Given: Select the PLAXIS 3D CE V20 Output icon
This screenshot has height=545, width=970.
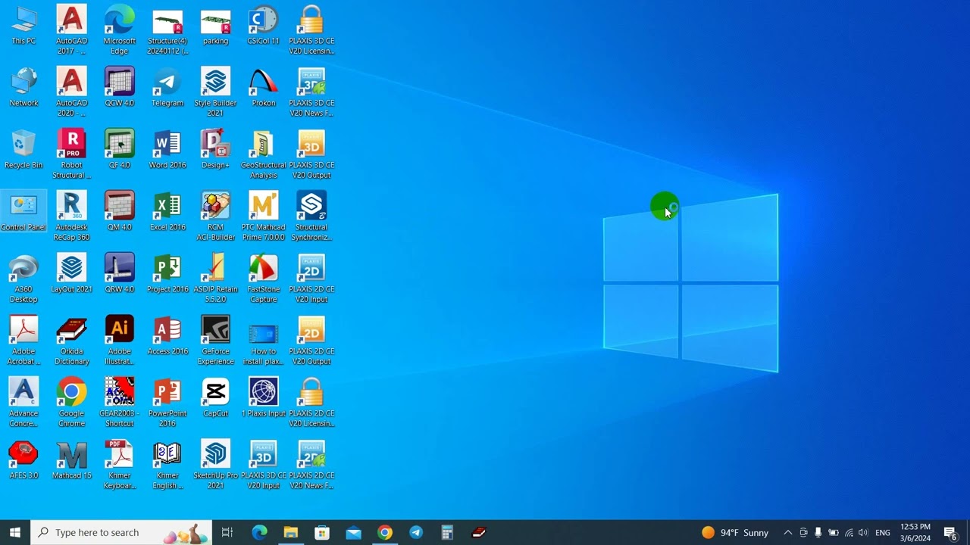Looking at the screenshot, I should pos(311,154).
